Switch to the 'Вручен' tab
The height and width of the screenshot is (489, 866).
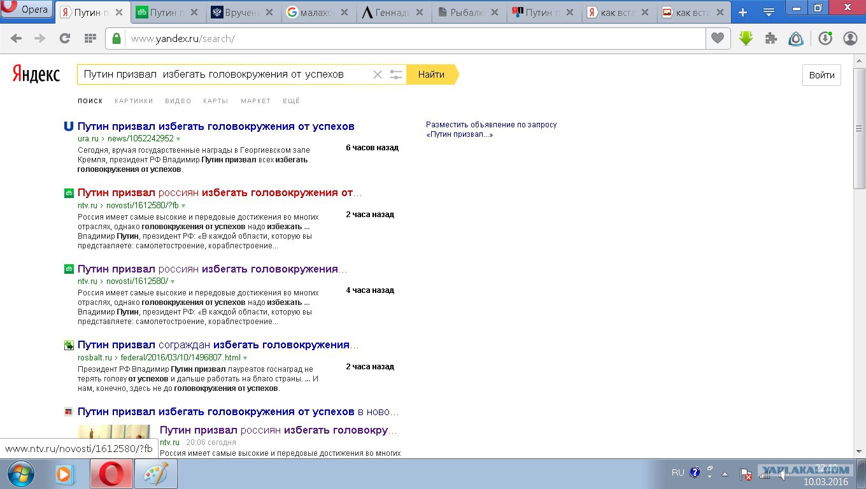[x=243, y=12]
